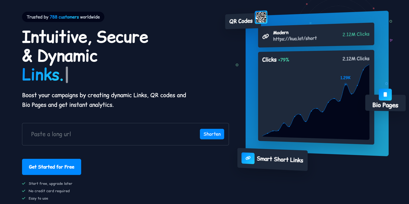Click the green 2.12M Clicks count
This screenshot has width=409, height=204.
pyautogui.click(x=356, y=34)
